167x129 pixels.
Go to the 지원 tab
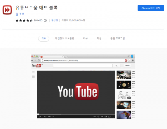point(99,38)
